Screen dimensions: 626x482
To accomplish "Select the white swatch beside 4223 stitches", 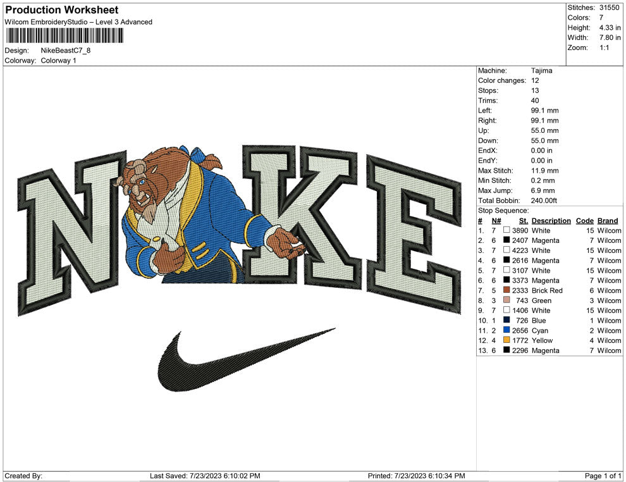I will [x=506, y=250].
